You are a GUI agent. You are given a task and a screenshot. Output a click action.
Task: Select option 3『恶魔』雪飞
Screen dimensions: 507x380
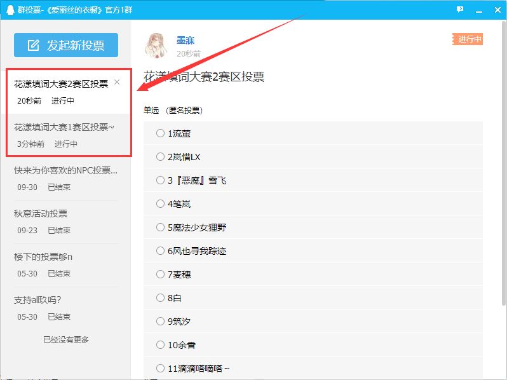[x=313, y=180]
